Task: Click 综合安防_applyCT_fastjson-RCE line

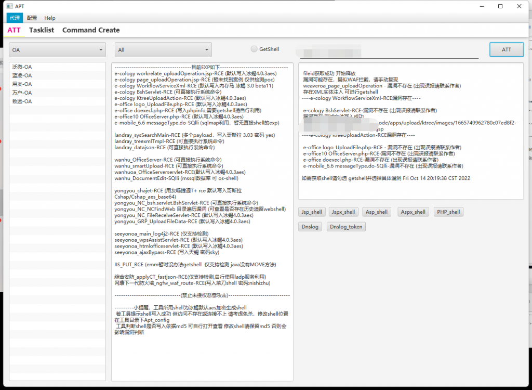Action: [x=190, y=277]
